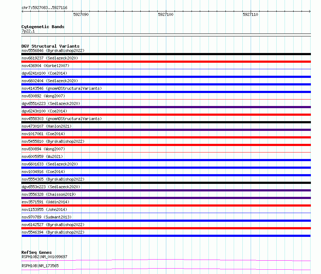The height and width of the screenshot is (274, 321).
Task: Click variant nsv6142527 (ByrskaBishop2022) label
Action: click(53, 225)
